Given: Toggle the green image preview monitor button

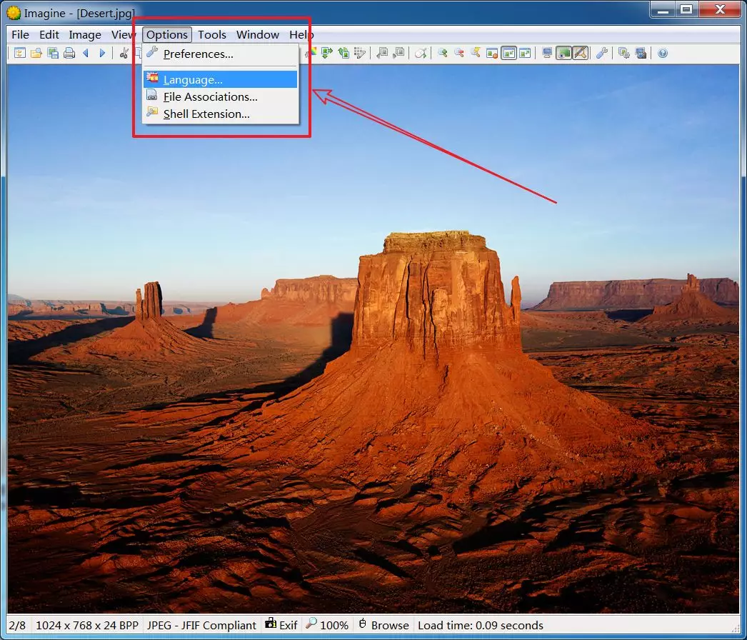Looking at the screenshot, I should tap(563, 53).
